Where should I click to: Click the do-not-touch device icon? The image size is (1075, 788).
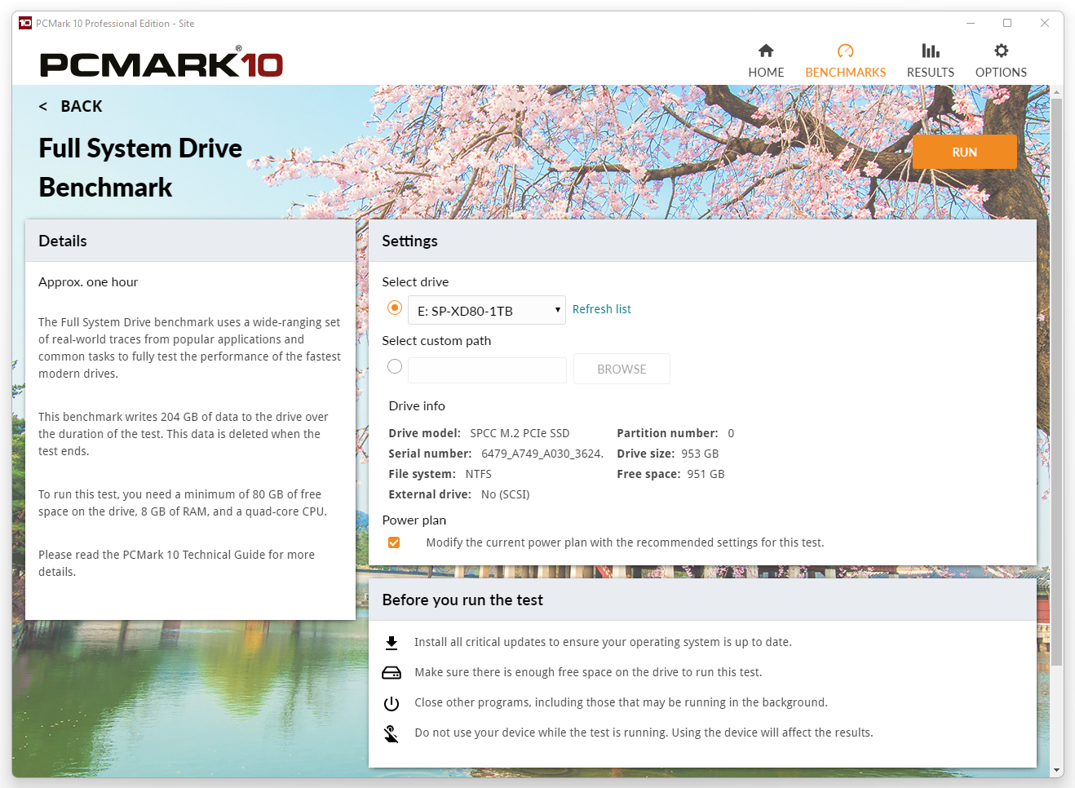[392, 734]
